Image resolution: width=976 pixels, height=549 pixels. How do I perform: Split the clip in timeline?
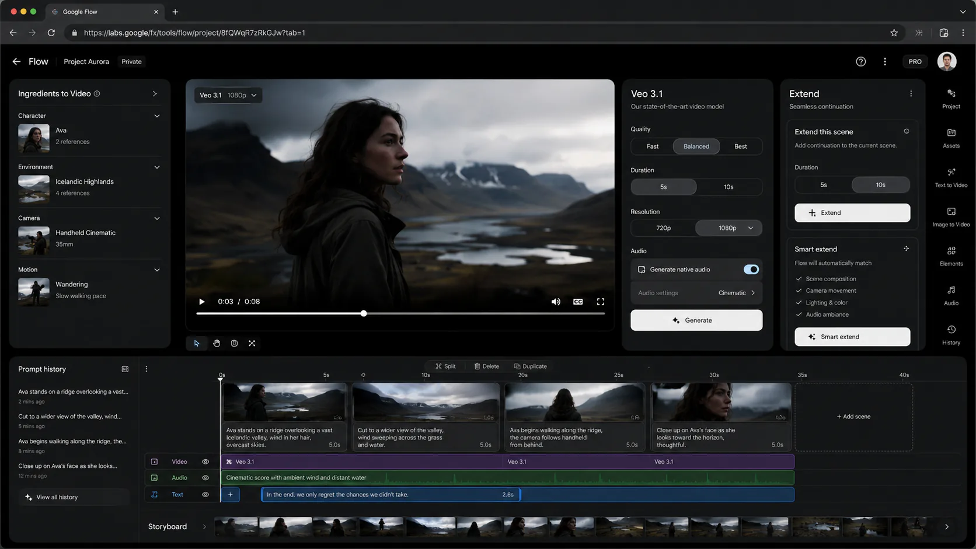pos(445,366)
